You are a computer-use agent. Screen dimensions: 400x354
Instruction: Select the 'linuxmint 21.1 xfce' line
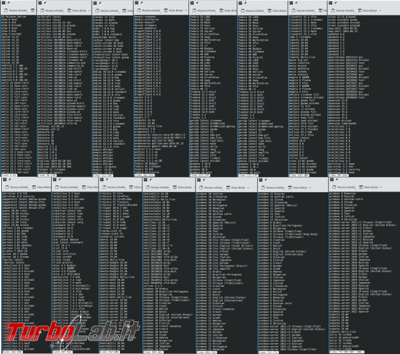(303, 17)
